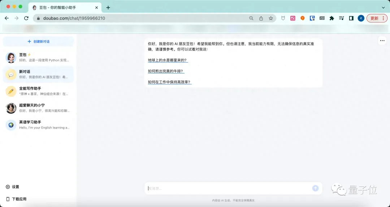Screen dimensions: 390x207
Task: Open the zoom magnifier icon in address bar
Action: click(251, 18)
